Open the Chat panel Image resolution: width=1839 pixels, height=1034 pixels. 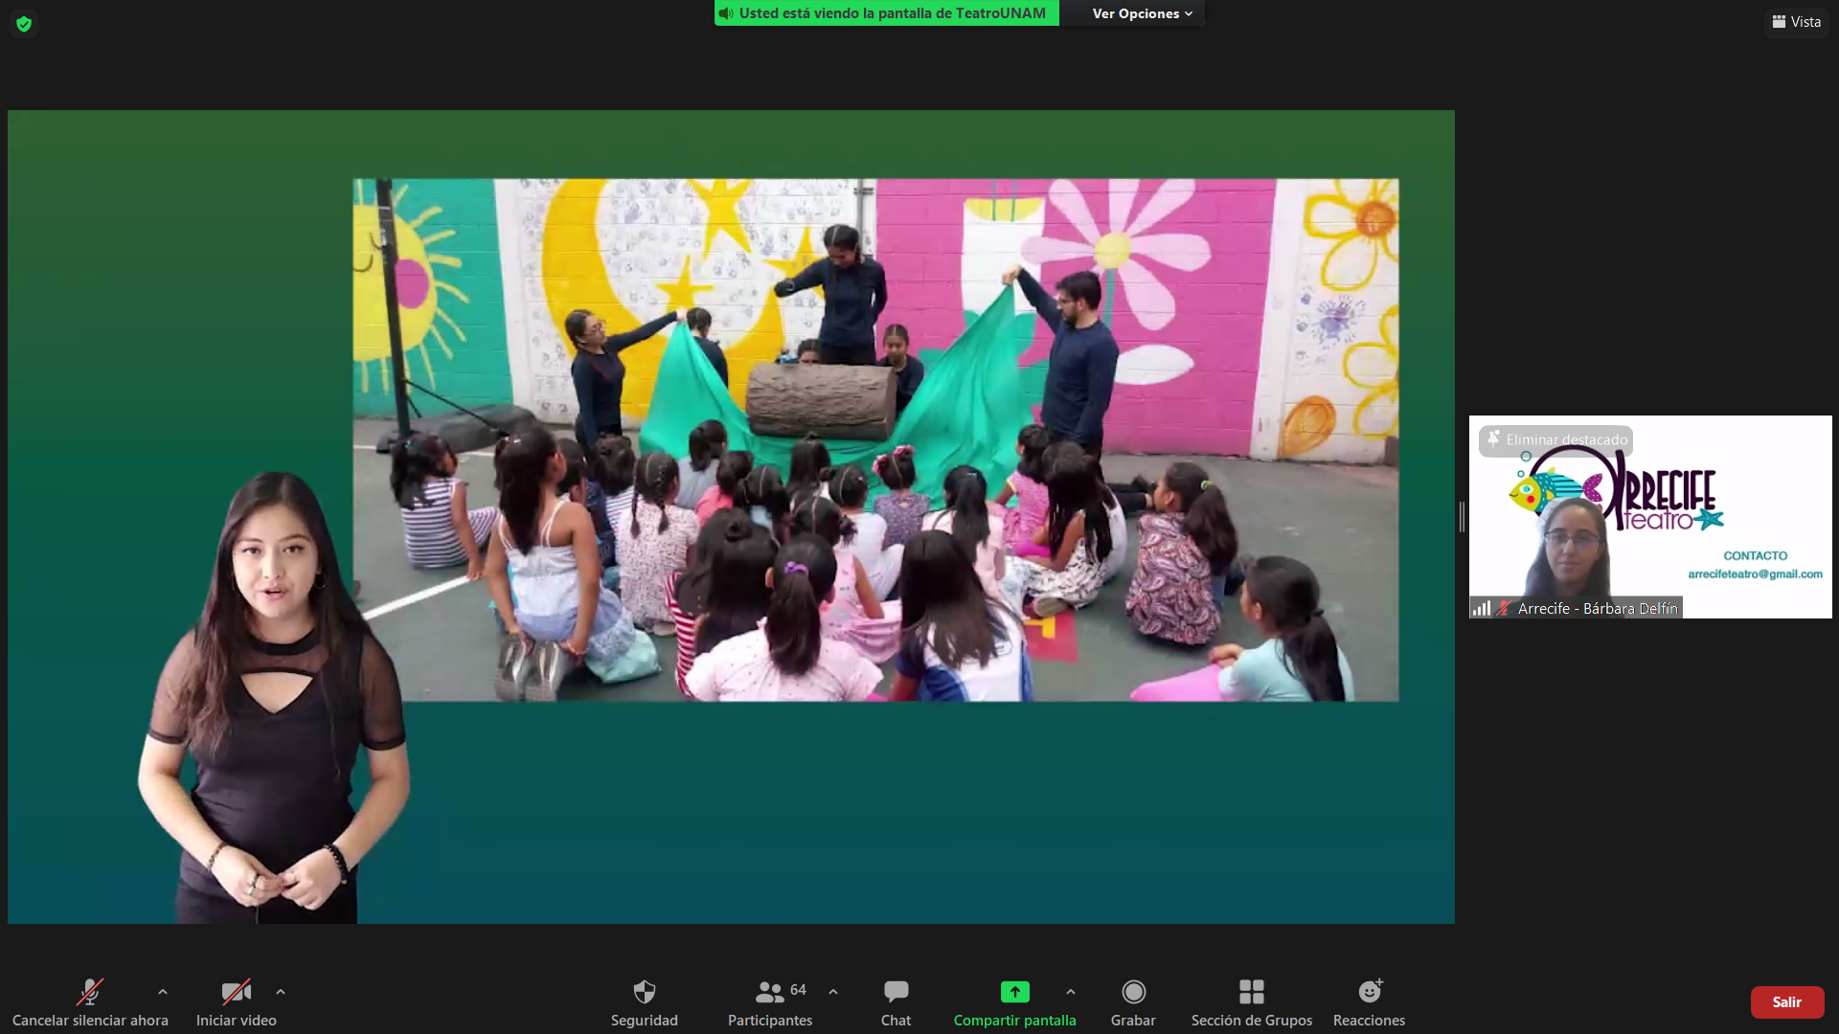click(x=897, y=1001)
